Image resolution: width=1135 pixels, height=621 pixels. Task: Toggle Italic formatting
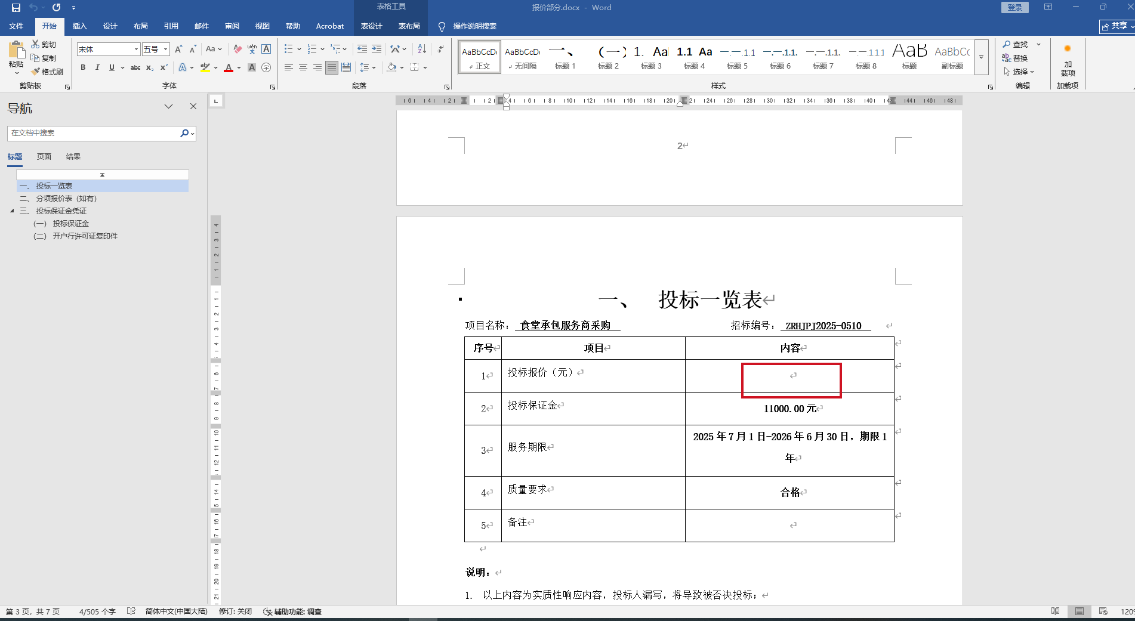[x=97, y=67]
